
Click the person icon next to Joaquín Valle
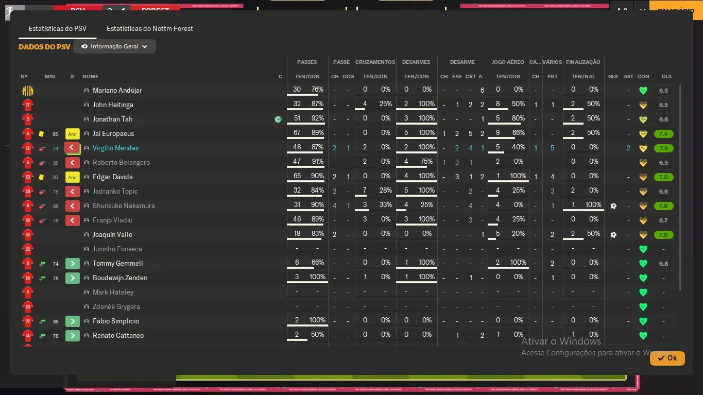coord(87,235)
